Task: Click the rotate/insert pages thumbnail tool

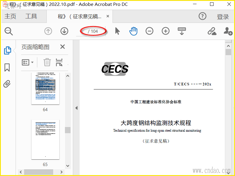Action: coord(59,62)
